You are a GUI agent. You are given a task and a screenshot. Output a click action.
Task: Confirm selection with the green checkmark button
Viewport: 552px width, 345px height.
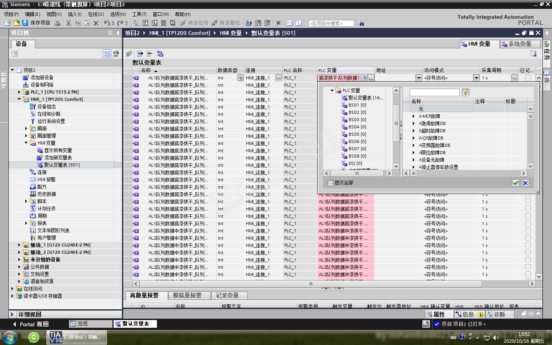(x=516, y=183)
